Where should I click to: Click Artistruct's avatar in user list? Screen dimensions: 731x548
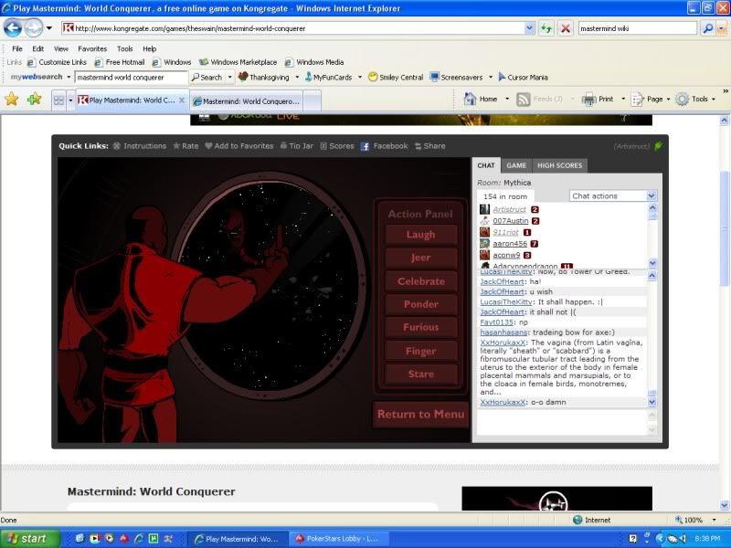484,209
